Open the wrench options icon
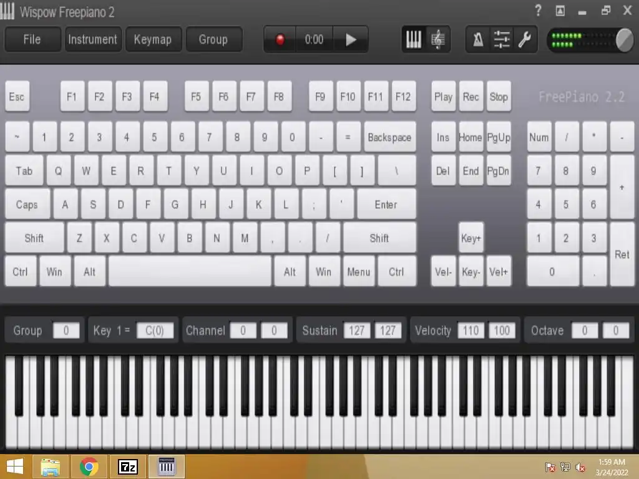 [x=524, y=39]
